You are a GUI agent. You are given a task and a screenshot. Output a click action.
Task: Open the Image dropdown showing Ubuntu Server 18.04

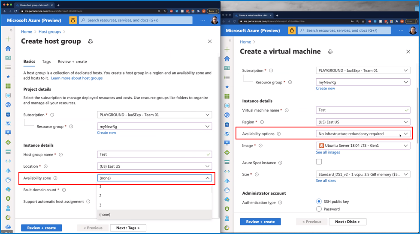click(363, 145)
